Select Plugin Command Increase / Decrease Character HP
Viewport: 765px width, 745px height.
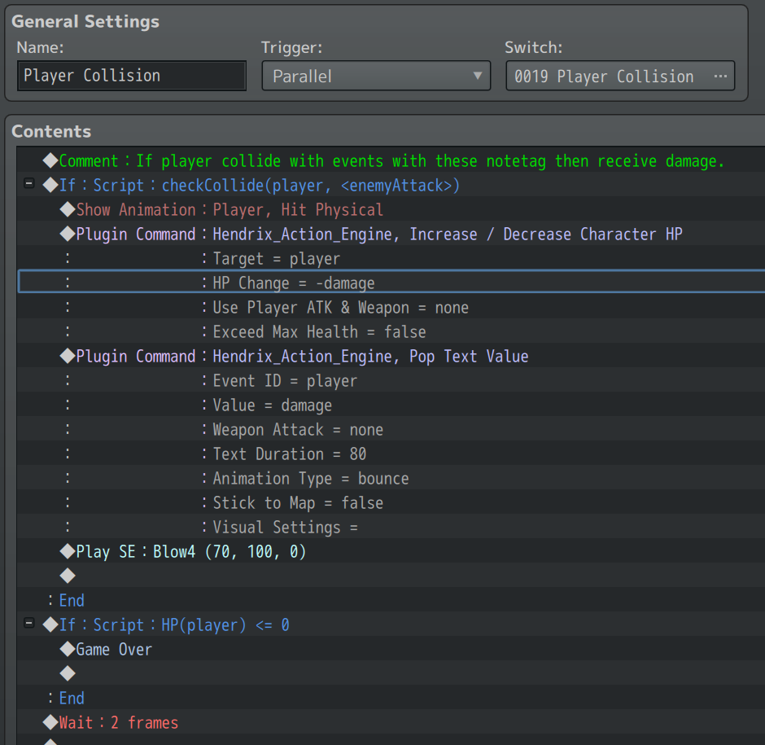(x=391, y=234)
